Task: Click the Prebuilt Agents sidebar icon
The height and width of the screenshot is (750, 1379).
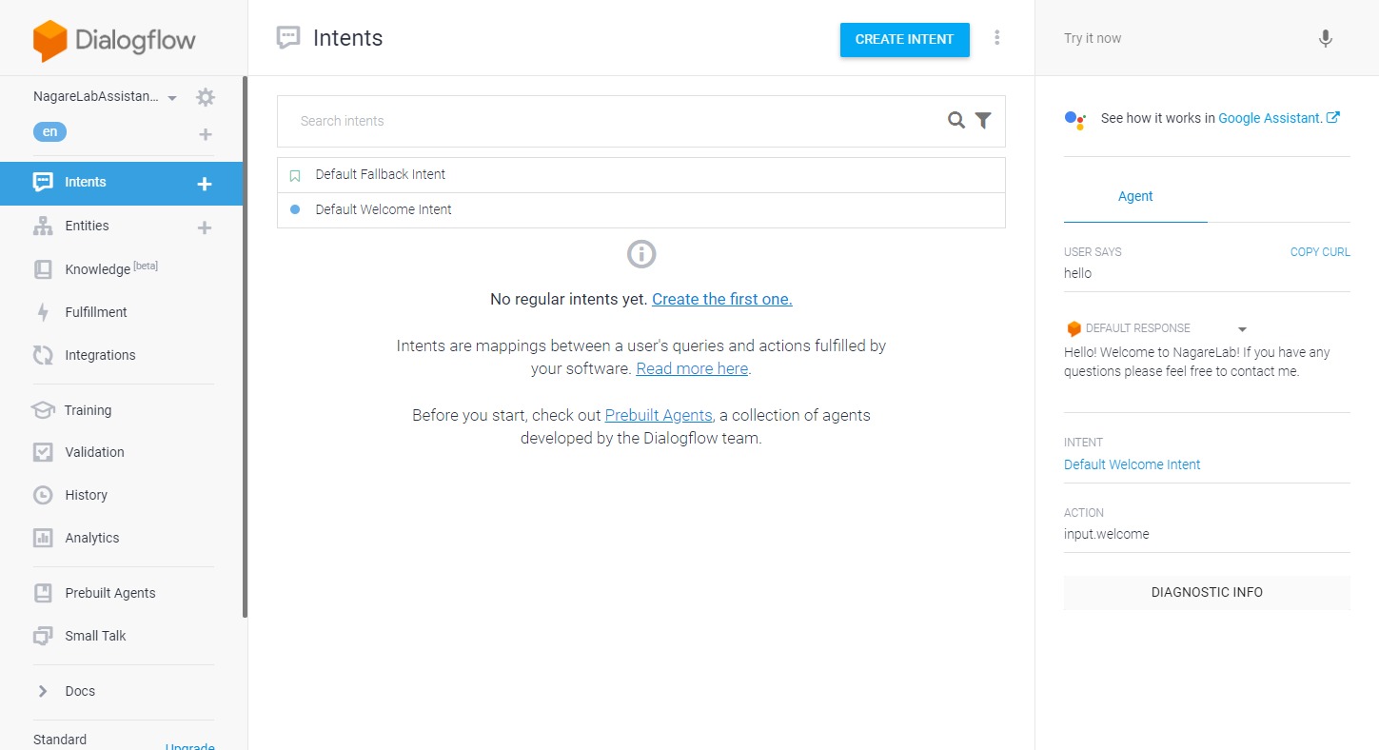Action: [x=43, y=593]
